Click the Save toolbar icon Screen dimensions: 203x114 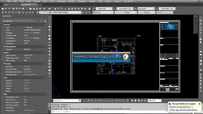tap(9, 9)
